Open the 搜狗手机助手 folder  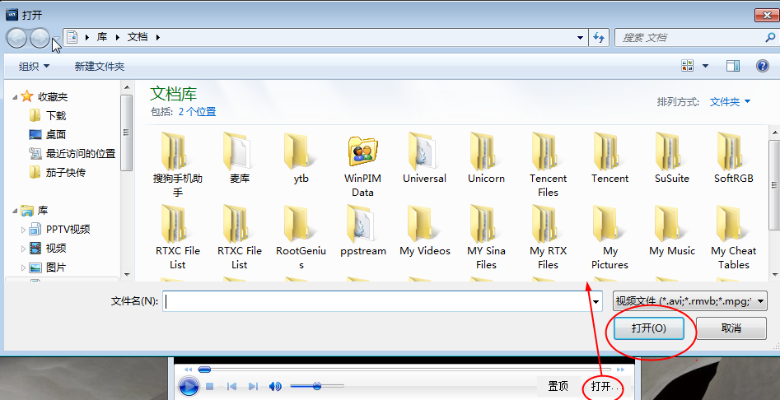(178, 165)
